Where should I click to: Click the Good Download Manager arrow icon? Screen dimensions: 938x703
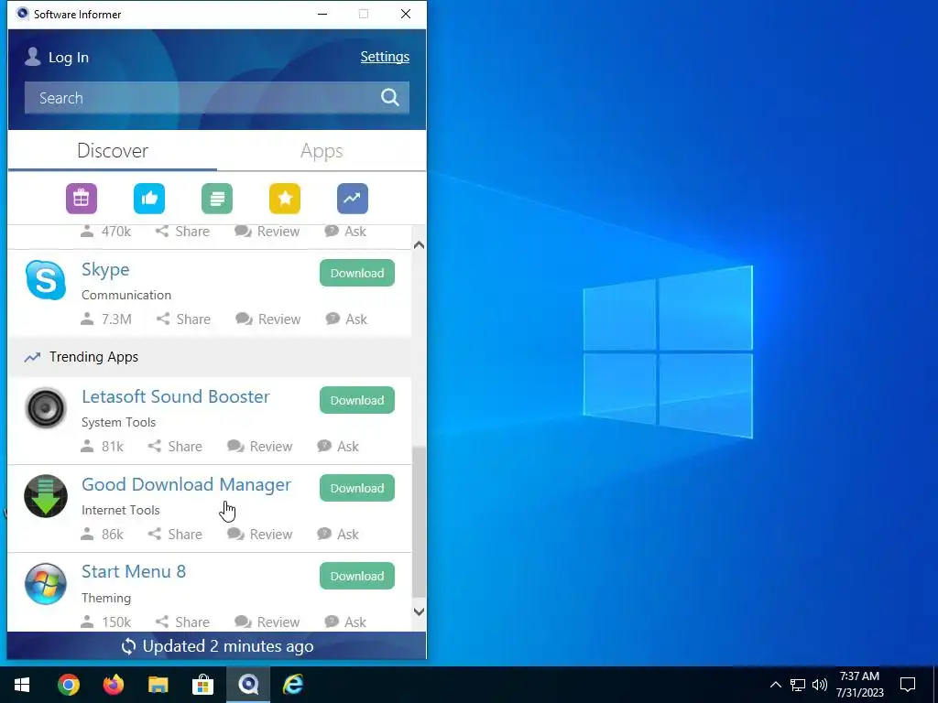click(46, 495)
